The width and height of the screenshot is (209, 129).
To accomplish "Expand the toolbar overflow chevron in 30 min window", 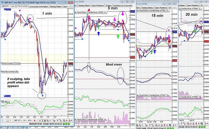I will [x=207, y=124].
